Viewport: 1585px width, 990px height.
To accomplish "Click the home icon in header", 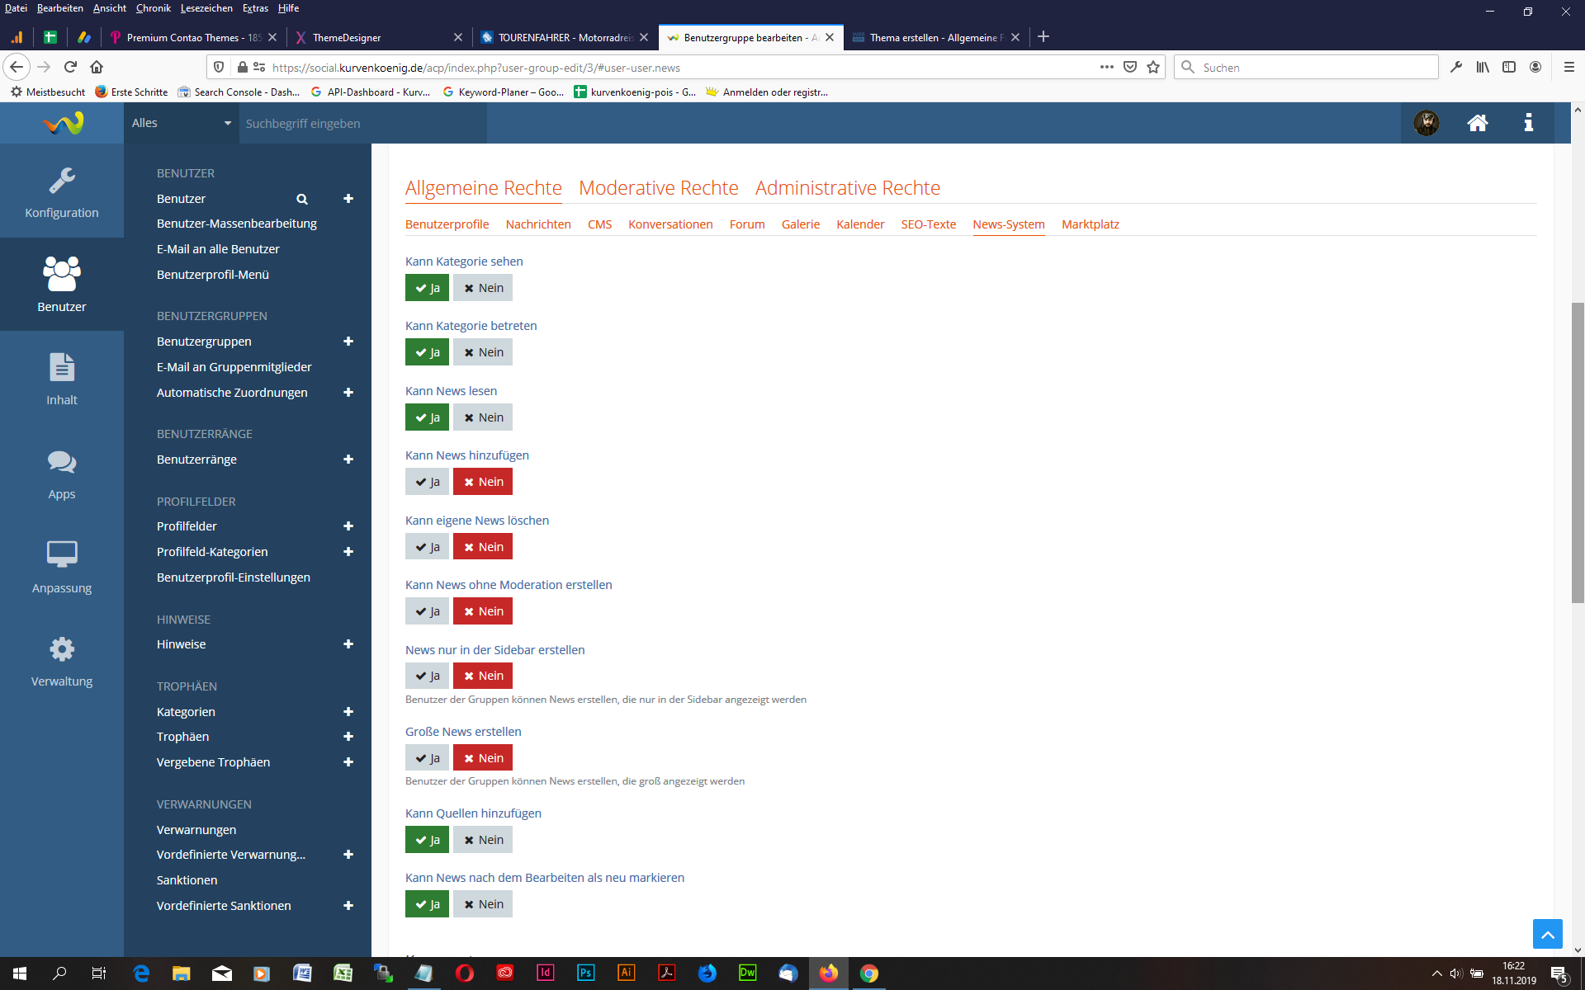I will (x=1477, y=123).
